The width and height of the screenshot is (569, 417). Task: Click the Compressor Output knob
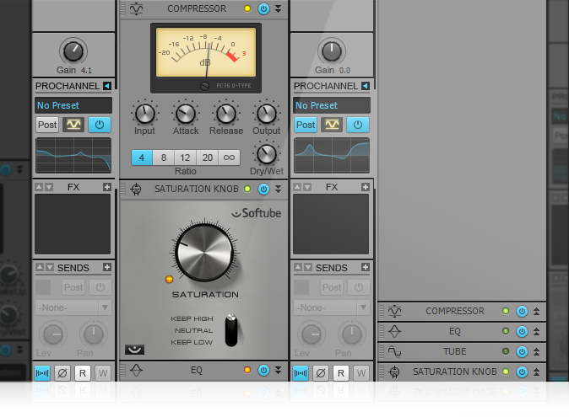tap(267, 114)
